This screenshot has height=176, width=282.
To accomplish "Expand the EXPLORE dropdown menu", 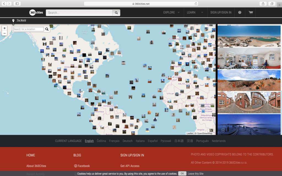I will coord(171,12).
